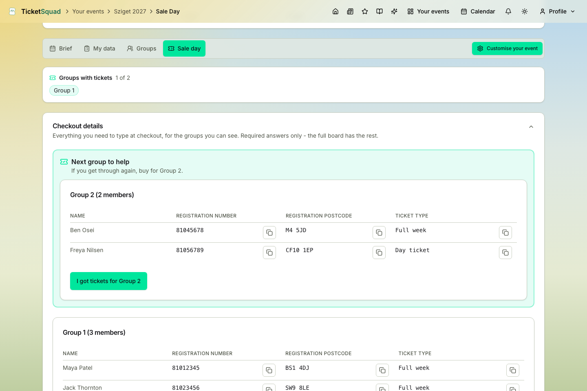587x391 pixels.
Task: Click the registration number 81045678
Action: click(190, 230)
